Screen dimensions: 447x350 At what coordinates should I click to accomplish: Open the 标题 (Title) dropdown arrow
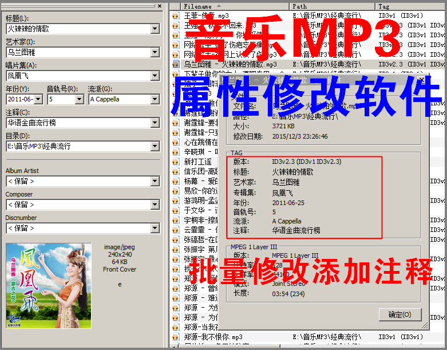(x=155, y=29)
